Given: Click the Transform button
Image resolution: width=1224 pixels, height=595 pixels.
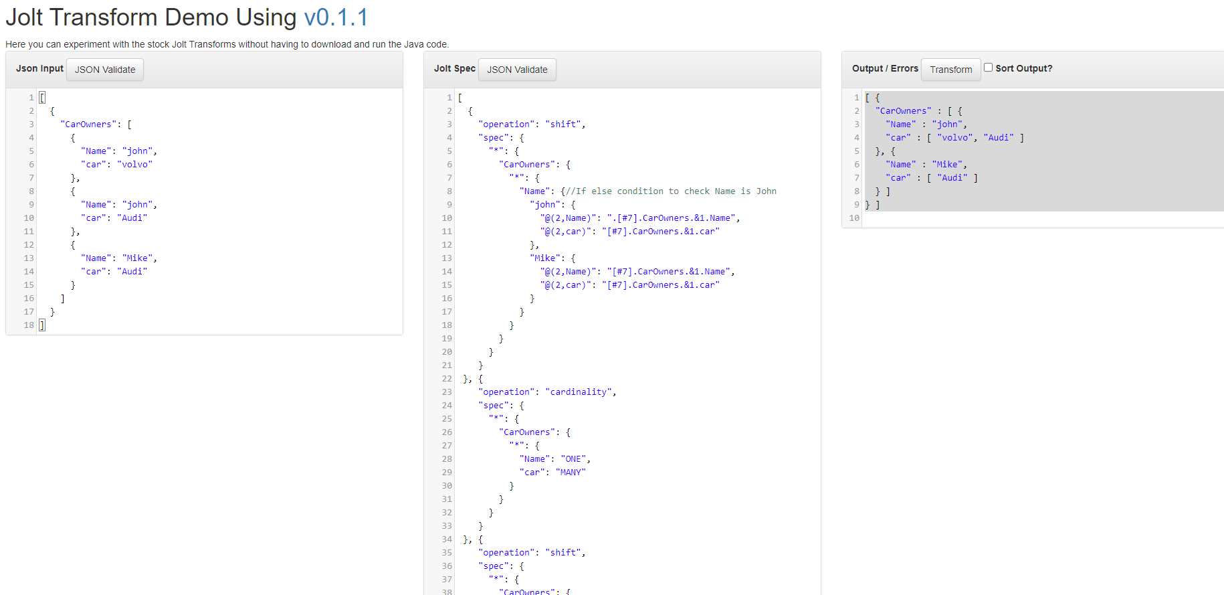Looking at the screenshot, I should 950,70.
